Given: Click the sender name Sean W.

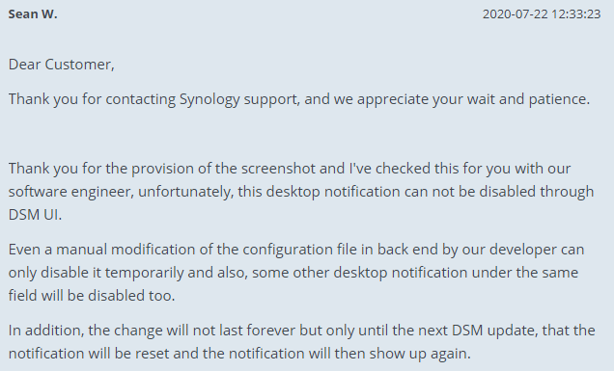Looking at the screenshot, I should [x=33, y=14].
